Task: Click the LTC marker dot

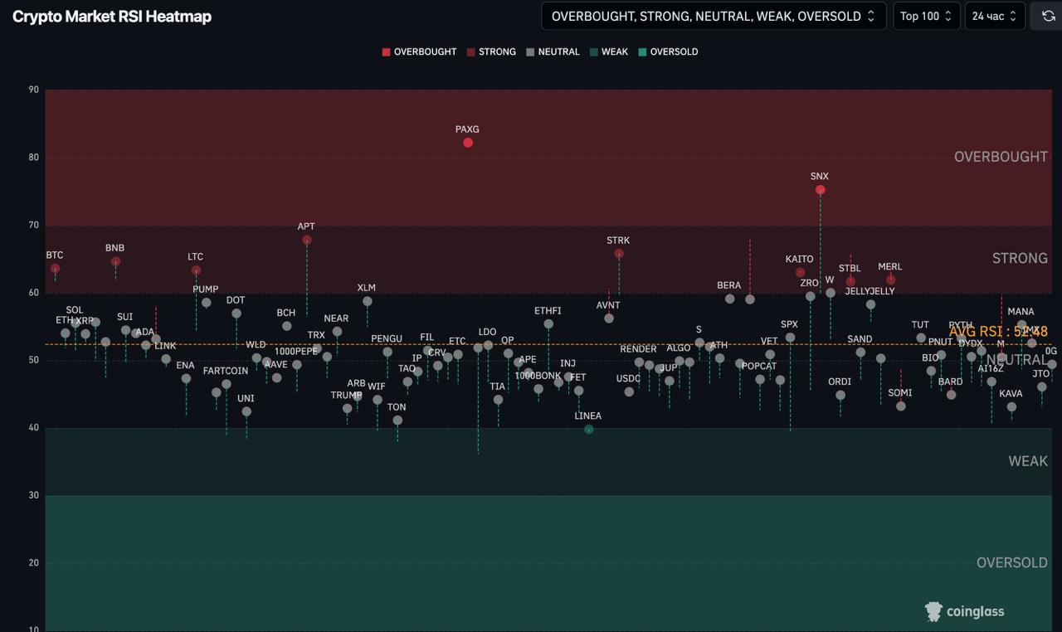Action: tap(196, 270)
